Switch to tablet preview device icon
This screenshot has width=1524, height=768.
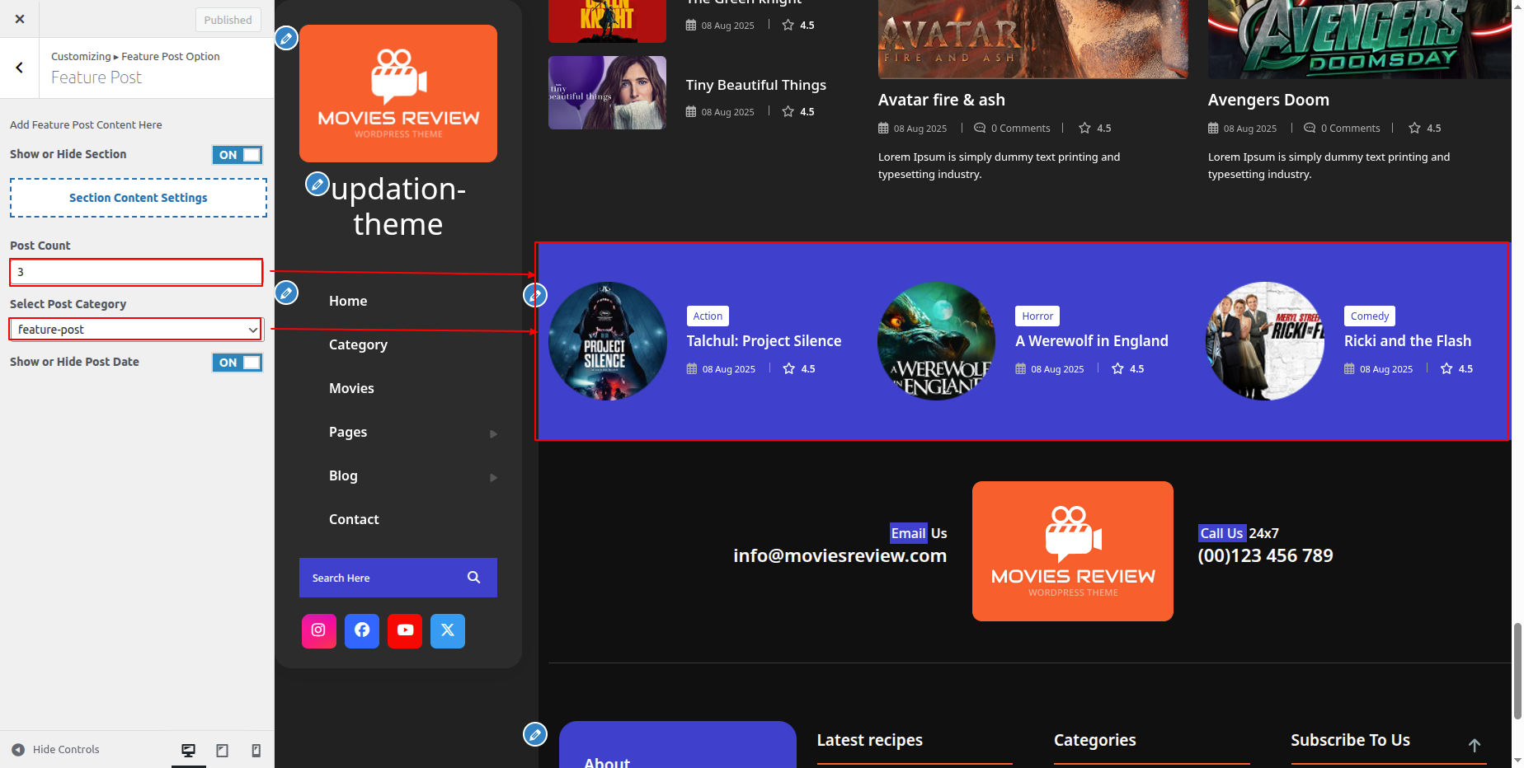pos(222,750)
